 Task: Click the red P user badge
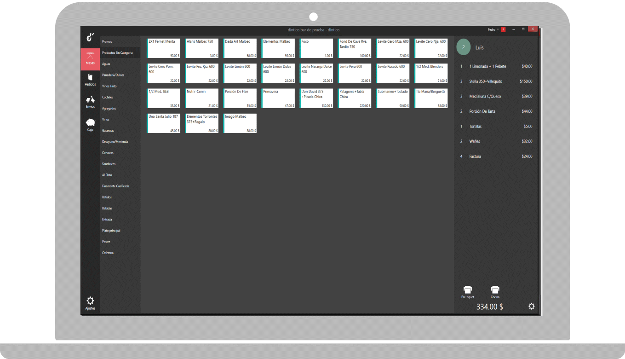504,29
